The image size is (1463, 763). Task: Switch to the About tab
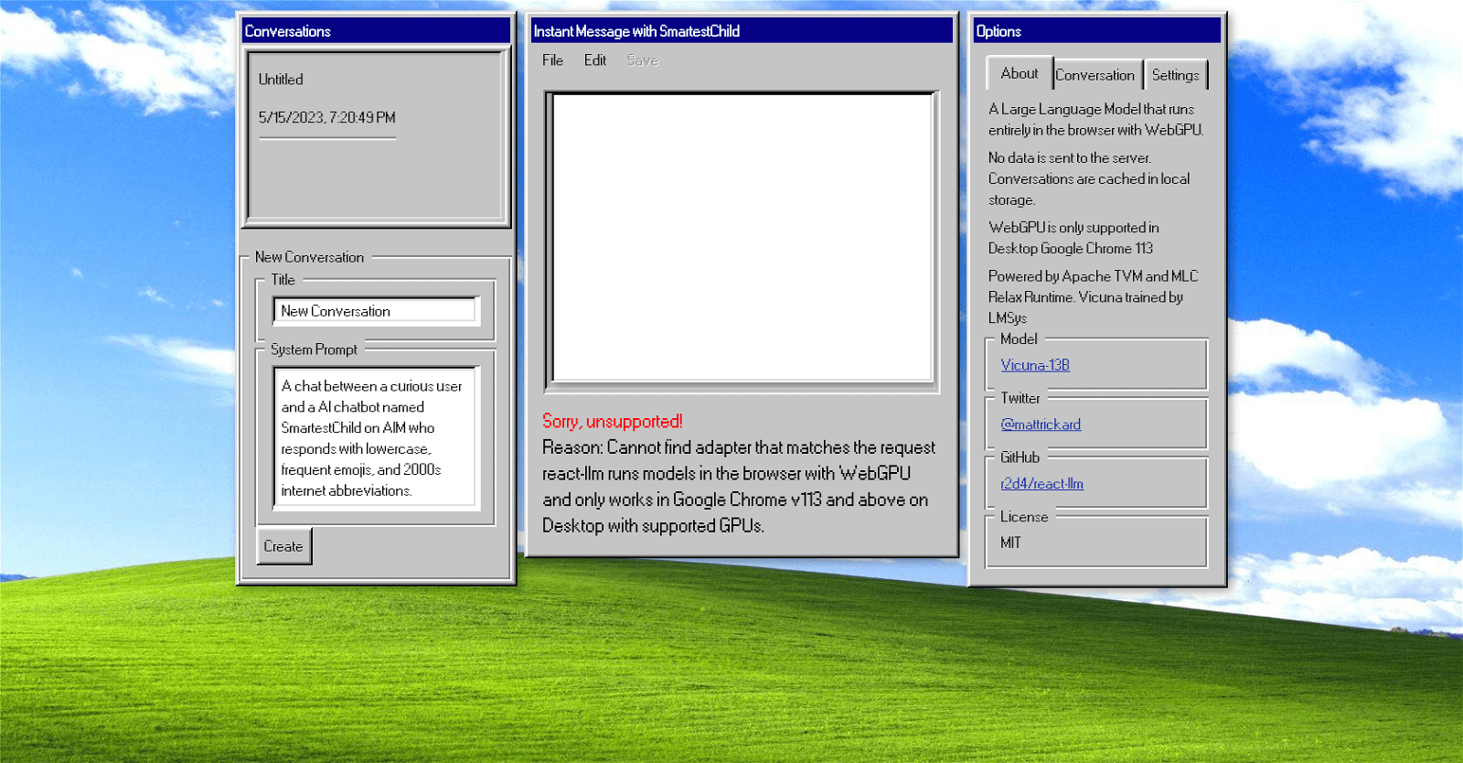(x=1019, y=74)
